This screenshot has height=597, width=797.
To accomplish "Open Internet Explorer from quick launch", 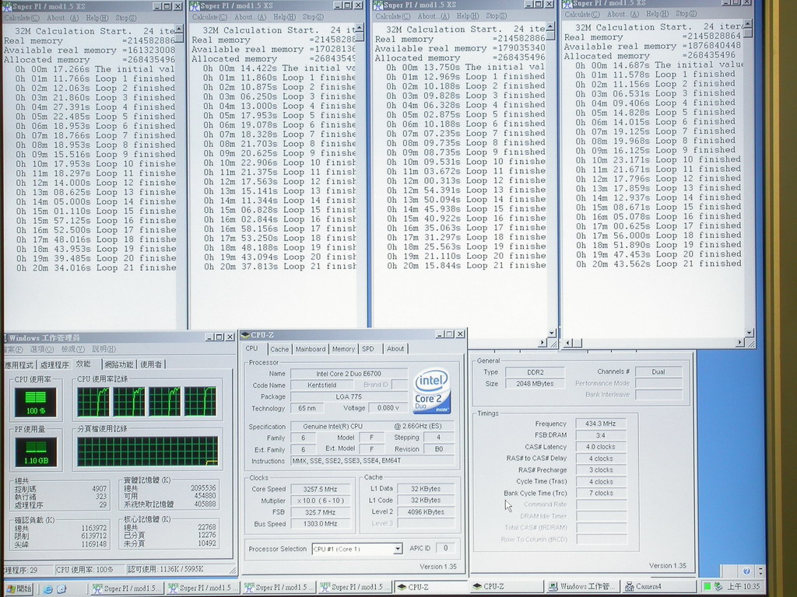I will pos(48,588).
